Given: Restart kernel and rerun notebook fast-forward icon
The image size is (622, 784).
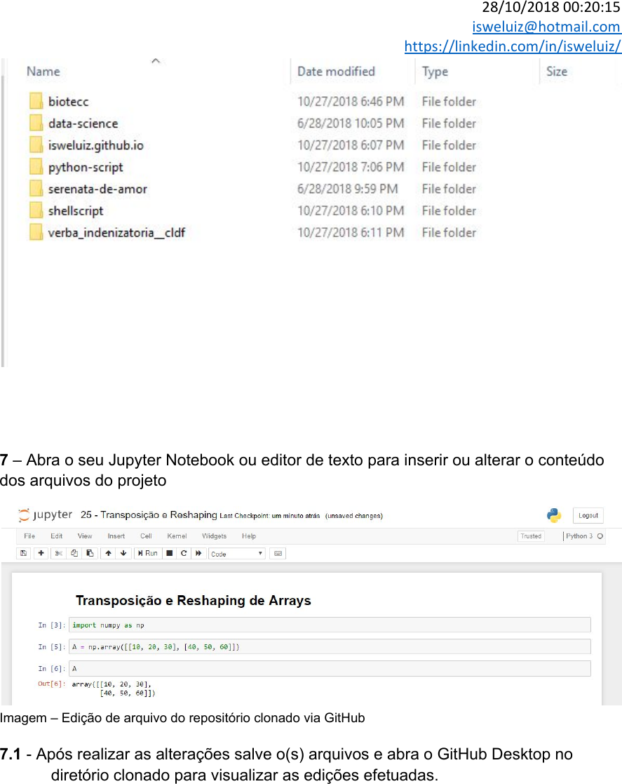Looking at the screenshot, I should 198,553.
